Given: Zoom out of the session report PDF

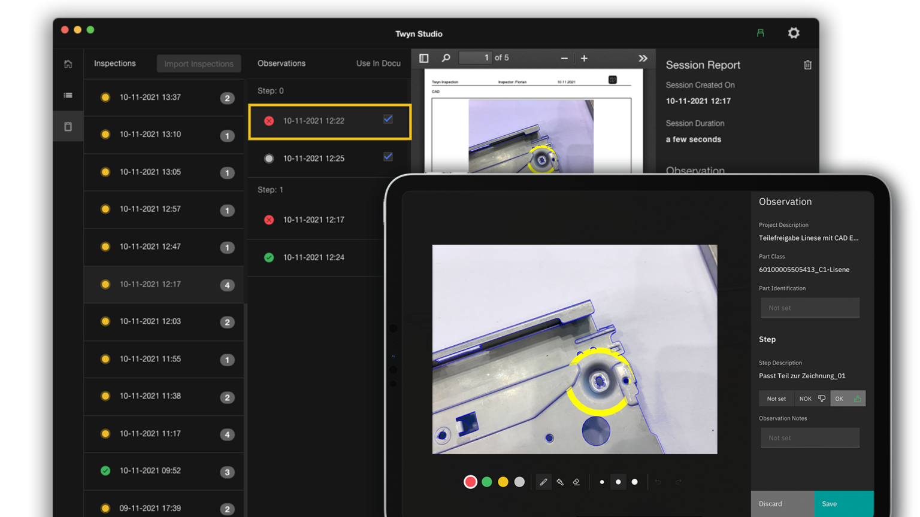Looking at the screenshot, I should click(564, 58).
